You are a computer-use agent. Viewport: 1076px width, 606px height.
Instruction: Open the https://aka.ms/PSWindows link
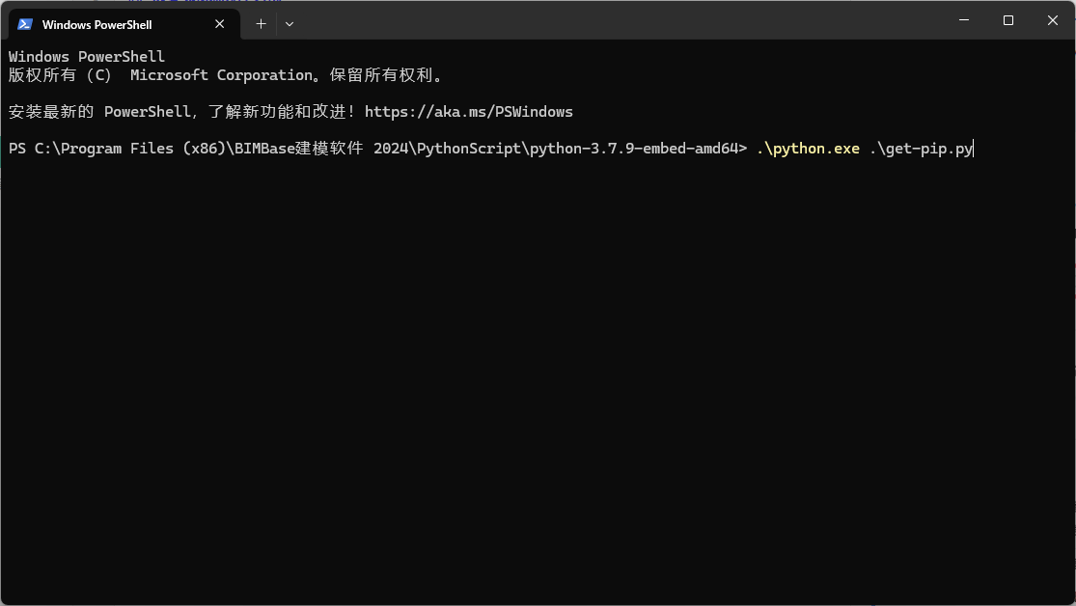click(x=468, y=112)
